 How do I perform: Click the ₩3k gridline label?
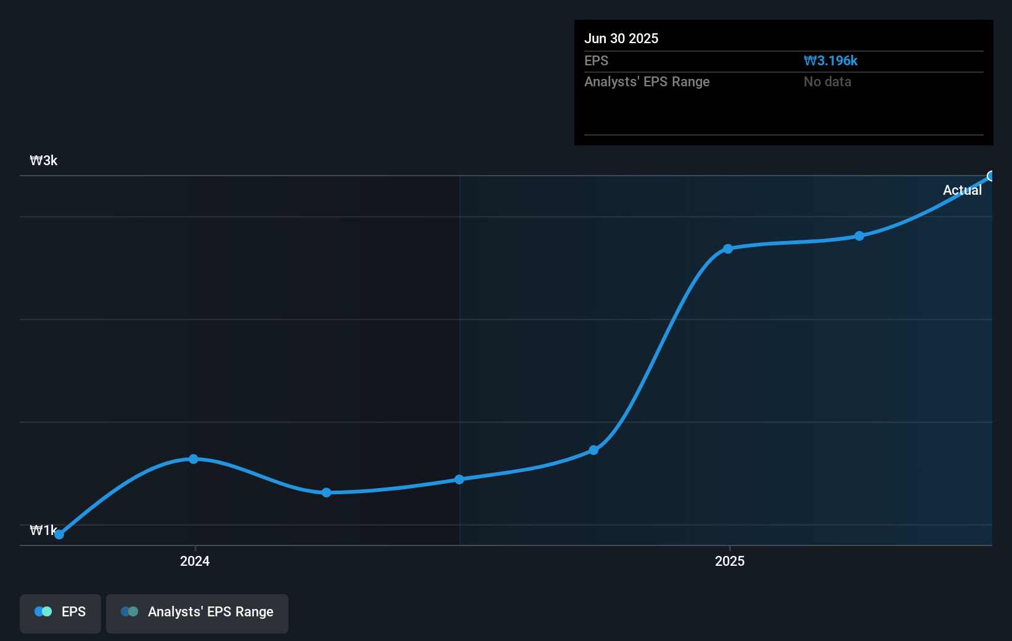point(43,161)
